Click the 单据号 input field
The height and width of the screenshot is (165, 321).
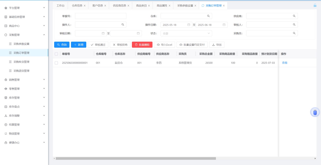point(101,16)
